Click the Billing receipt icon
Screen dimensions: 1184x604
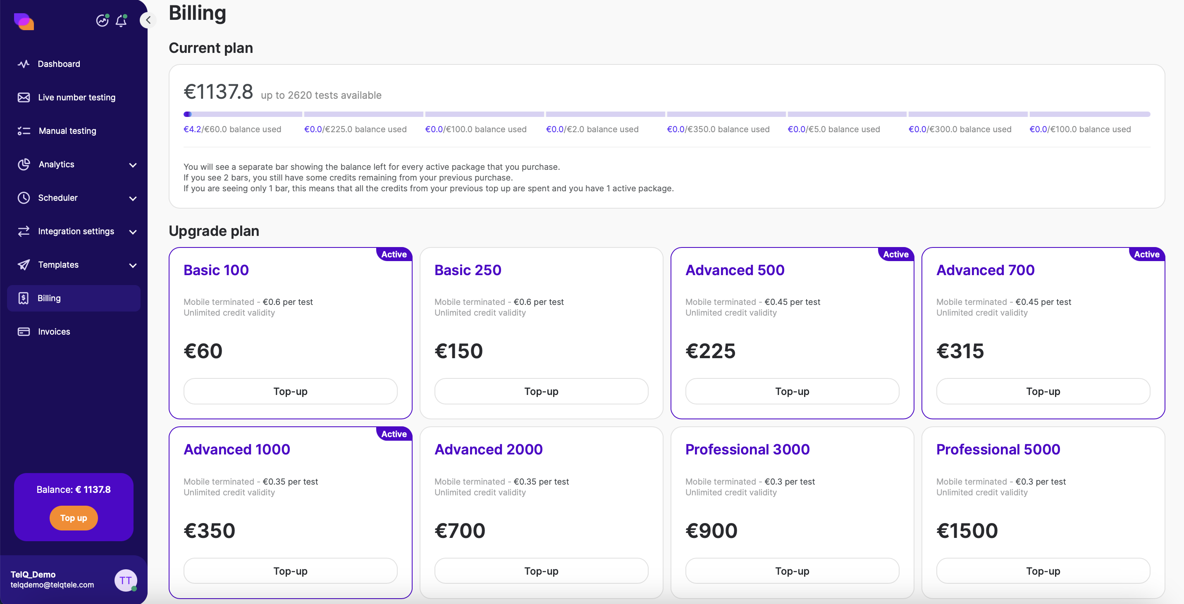[24, 298]
